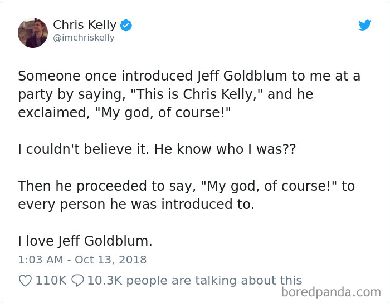Click the line starting "Then he proceeded"
Viewport: 390px width, 304px height.
pos(186,186)
